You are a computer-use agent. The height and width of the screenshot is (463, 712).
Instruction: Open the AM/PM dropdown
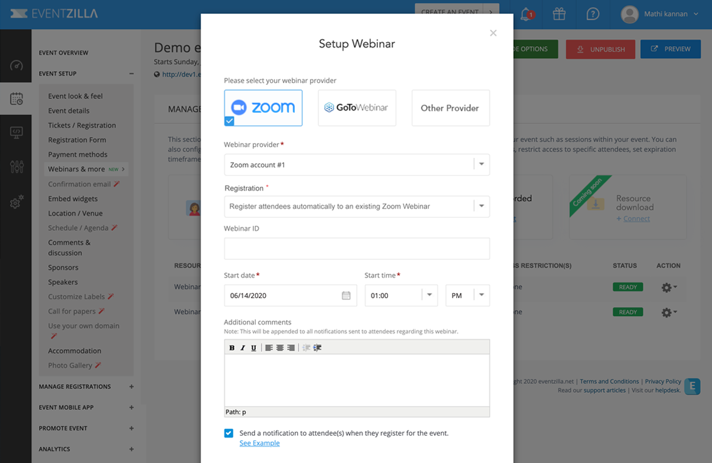[x=468, y=296]
